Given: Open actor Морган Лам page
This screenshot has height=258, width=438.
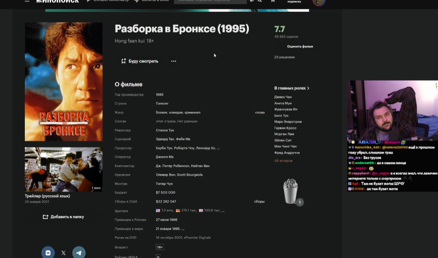Looking at the screenshot, I should click(284, 134).
